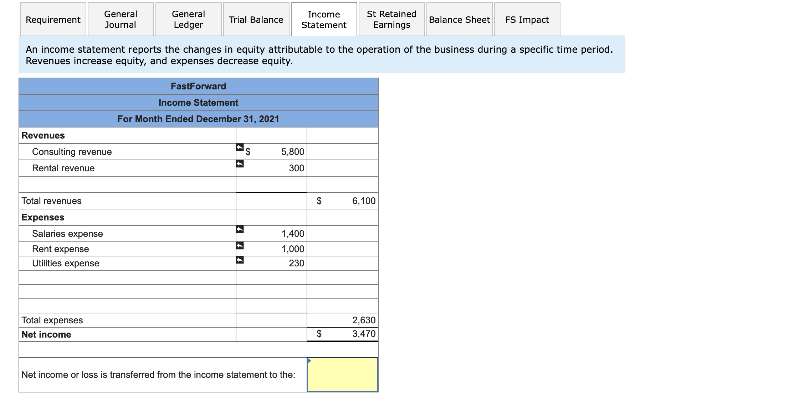
Task: Click the source link arrow beside Salaries expense 1,400
Action: pyautogui.click(x=240, y=229)
